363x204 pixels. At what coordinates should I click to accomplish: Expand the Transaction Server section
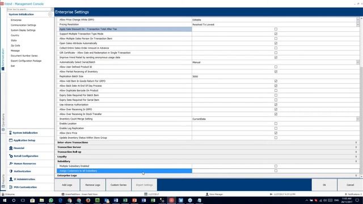click(x=356, y=147)
